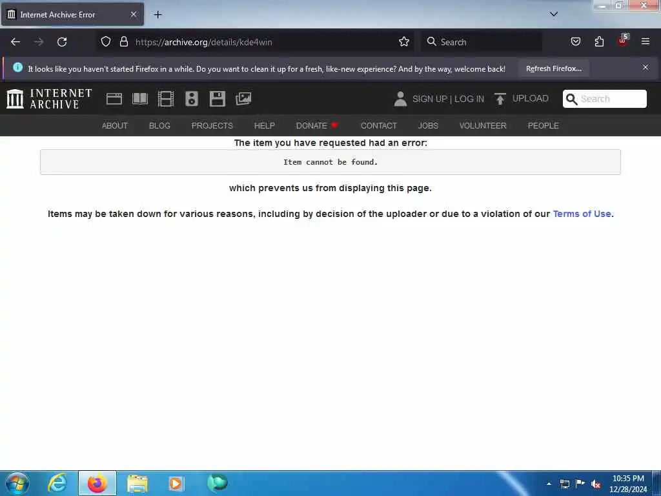Bookmark this page with the star icon
The width and height of the screenshot is (661, 496).
coord(404,41)
